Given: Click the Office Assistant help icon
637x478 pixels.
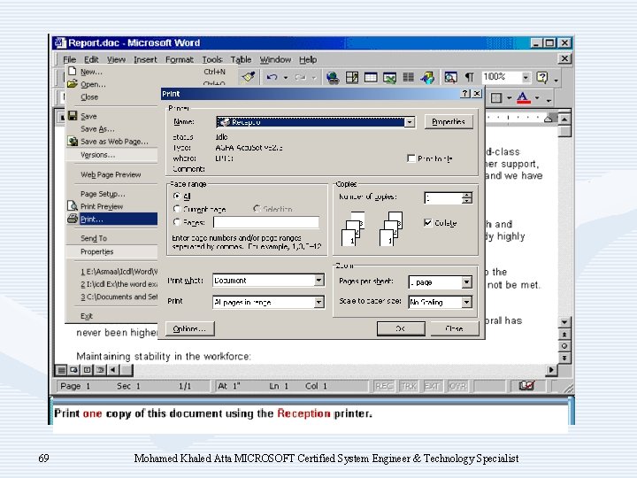Looking at the screenshot, I should point(542,77).
